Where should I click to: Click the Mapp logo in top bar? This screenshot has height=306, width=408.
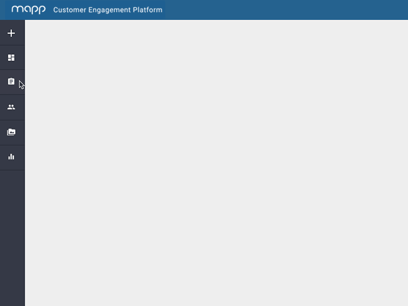click(28, 9)
